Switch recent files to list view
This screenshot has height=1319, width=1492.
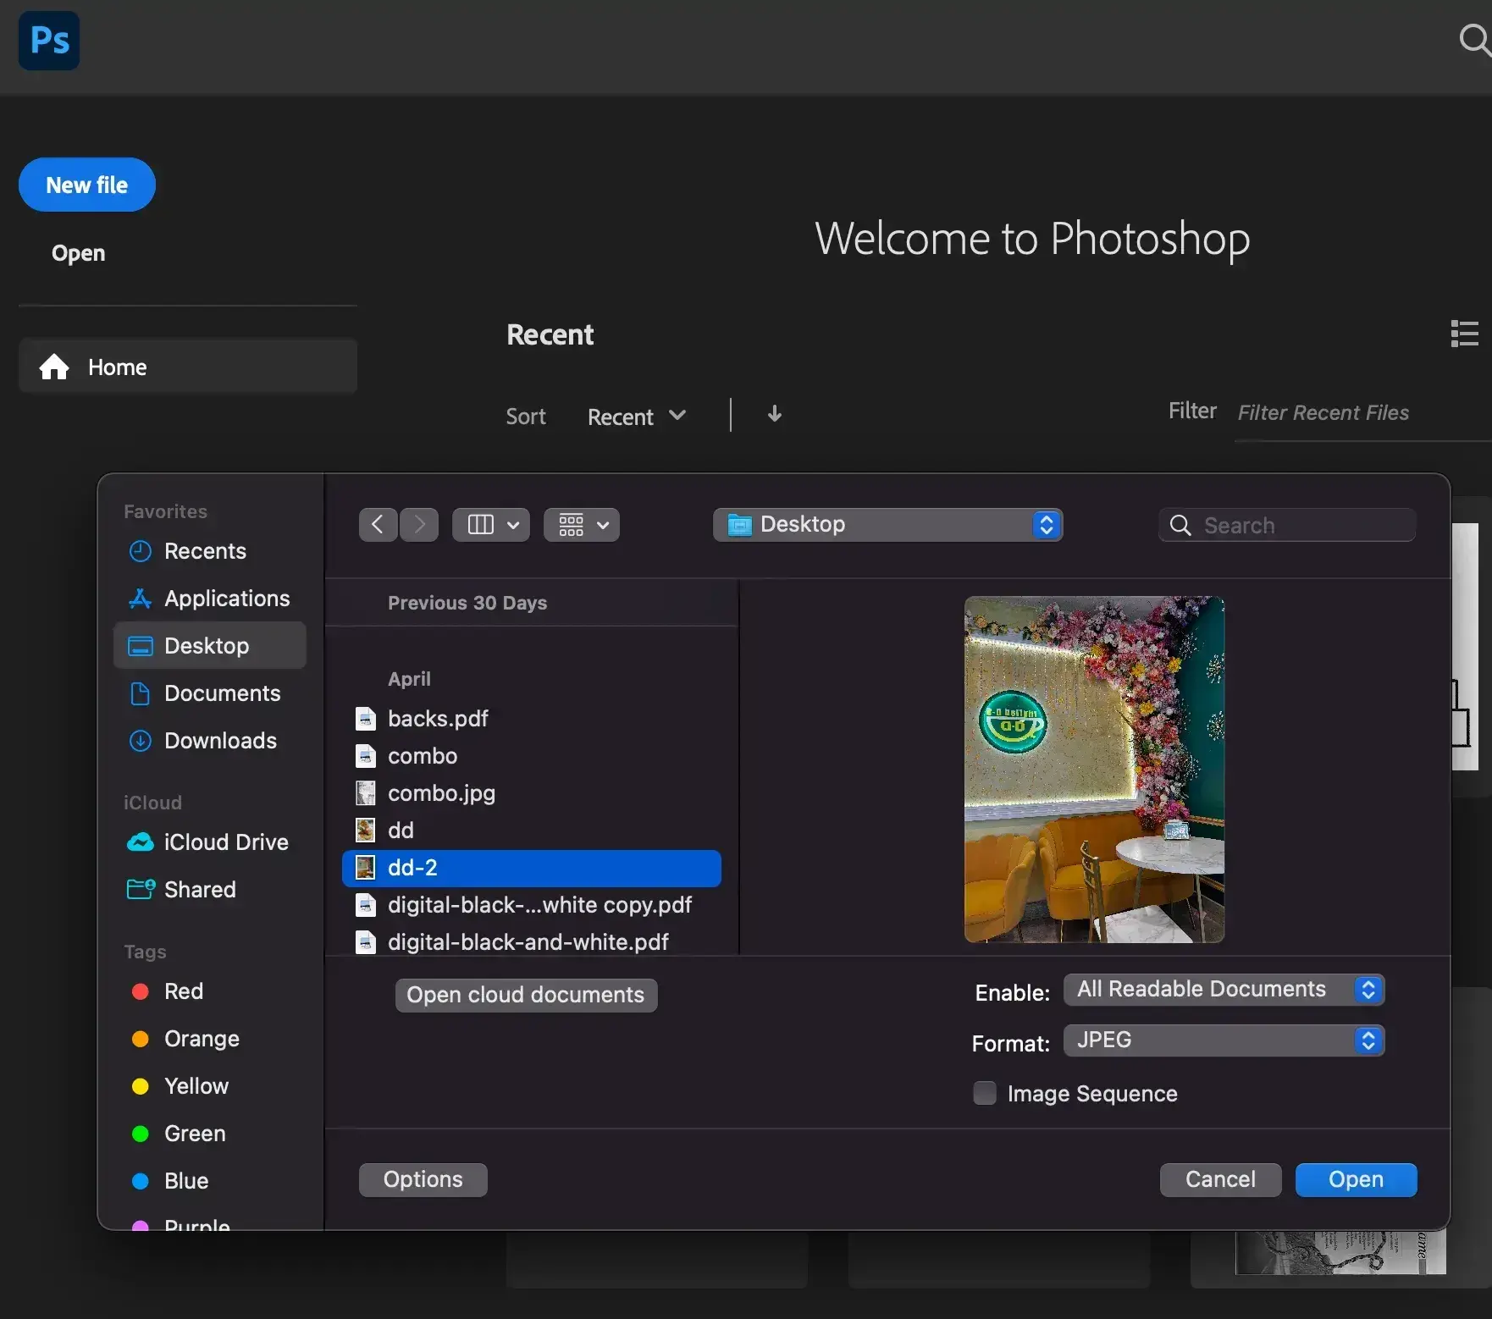pyautogui.click(x=1463, y=333)
